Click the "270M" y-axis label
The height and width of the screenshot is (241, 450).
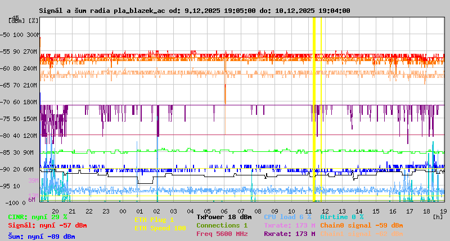click(x=31, y=52)
